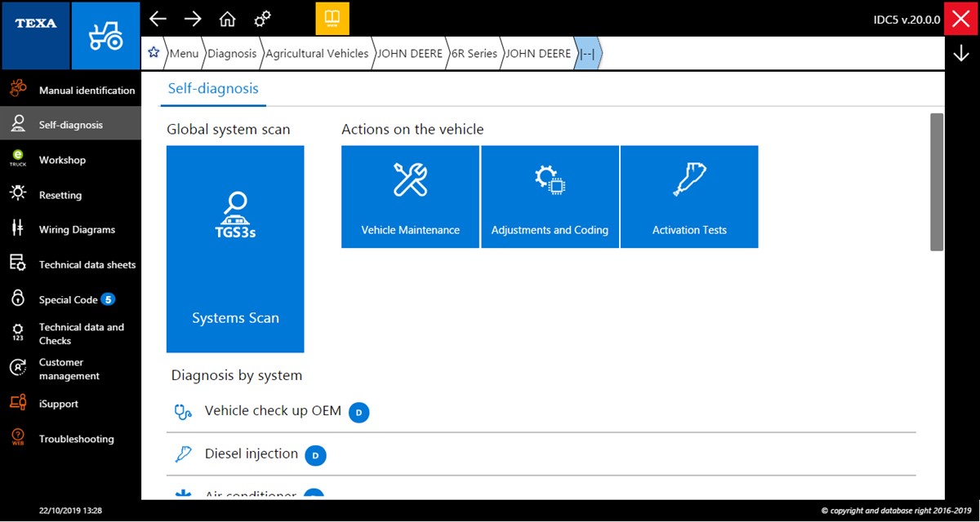Click the D badge next to Diesel injection
Image resolution: width=980 pixels, height=522 pixels.
click(316, 455)
